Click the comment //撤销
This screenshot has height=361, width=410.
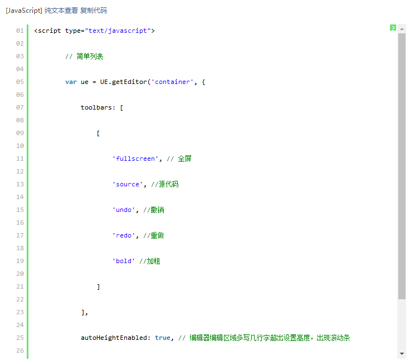point(154,210)
